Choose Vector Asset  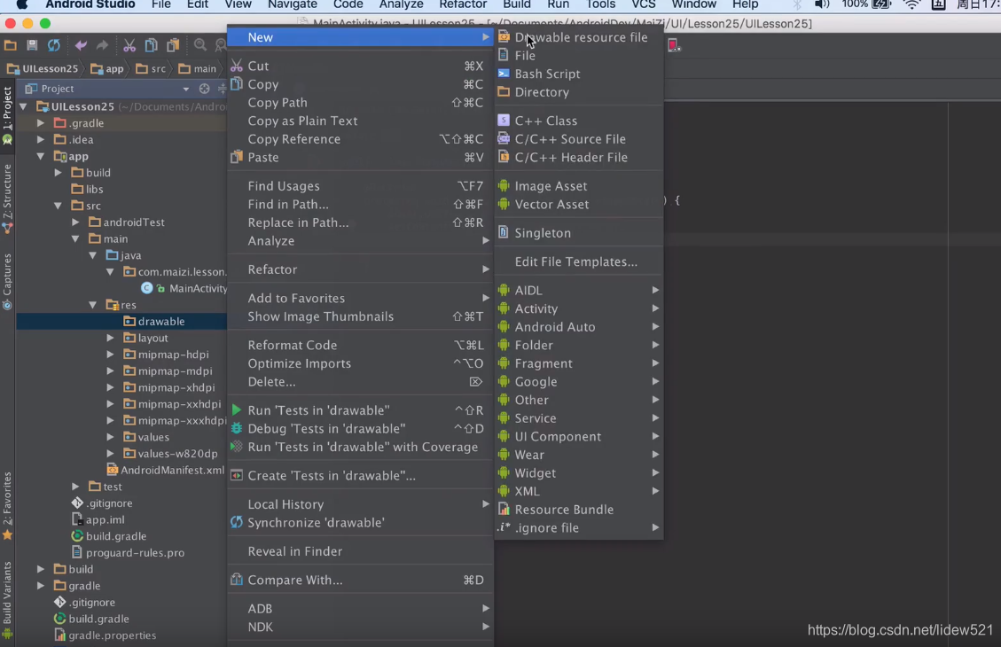click(578, 204)
